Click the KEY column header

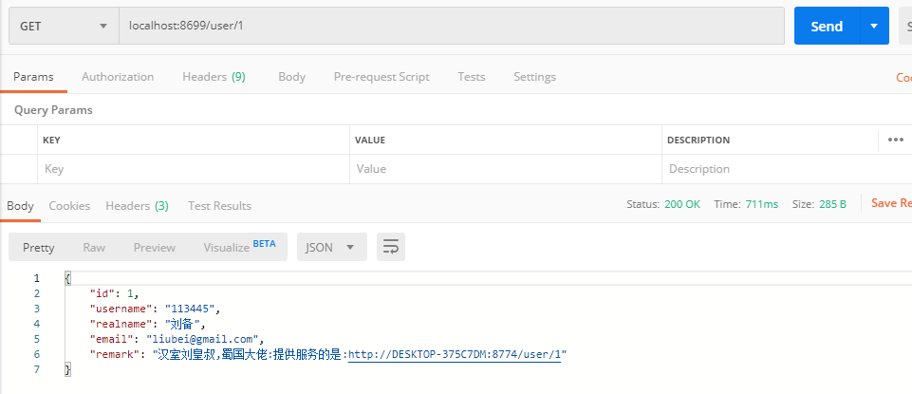pyautogui.click(x=51, y=141)
